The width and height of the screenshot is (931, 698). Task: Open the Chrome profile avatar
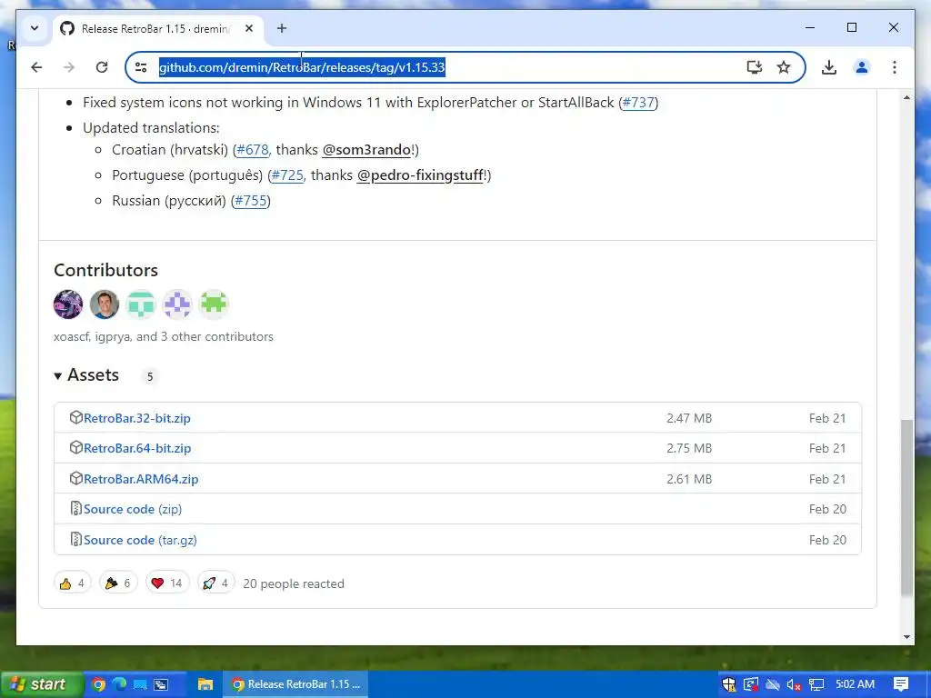click(862, 67)
